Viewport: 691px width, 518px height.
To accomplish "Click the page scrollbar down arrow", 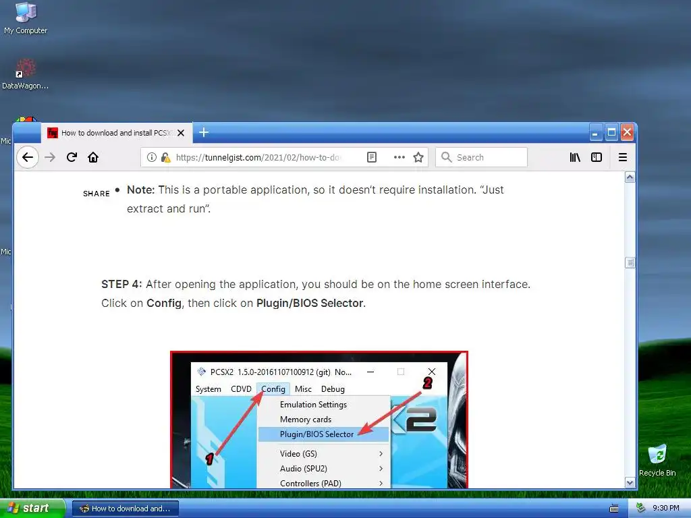I will 630,483.
